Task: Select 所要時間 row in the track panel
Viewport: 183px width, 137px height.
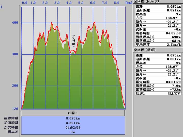Action: pos(158,33)
